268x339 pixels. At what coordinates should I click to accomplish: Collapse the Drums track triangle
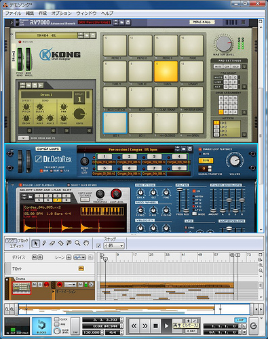(x=7, y=280)
